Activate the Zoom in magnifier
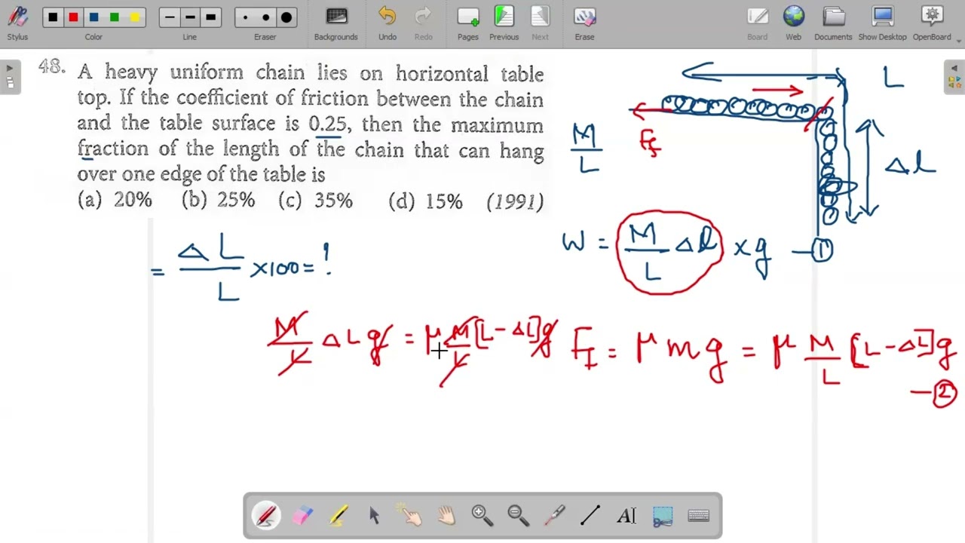Image resolution: width=965 pixels, height=543 pixels. tap(482, 516)
